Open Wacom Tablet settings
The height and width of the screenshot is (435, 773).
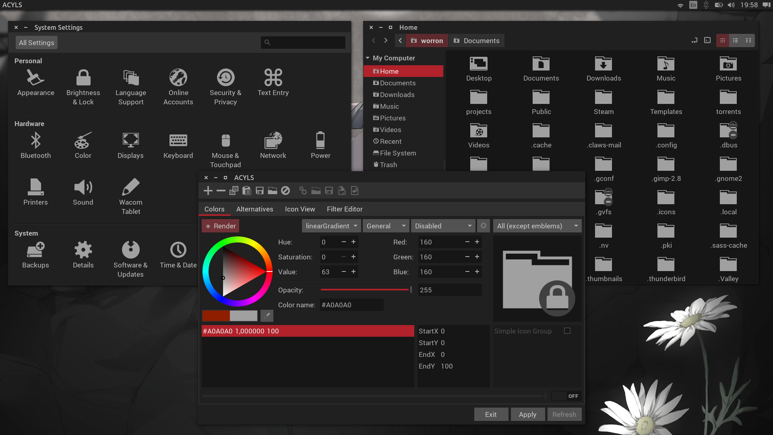click(131, 197)
